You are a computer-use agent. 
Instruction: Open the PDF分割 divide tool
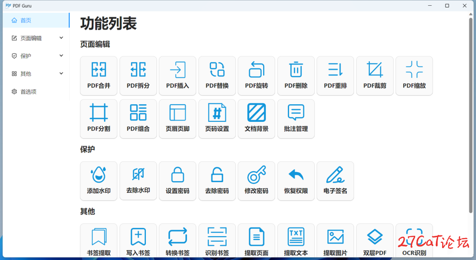(x=99, y=119)
